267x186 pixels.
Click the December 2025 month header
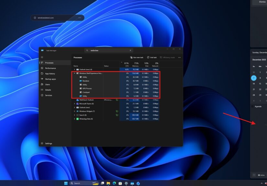259,60
